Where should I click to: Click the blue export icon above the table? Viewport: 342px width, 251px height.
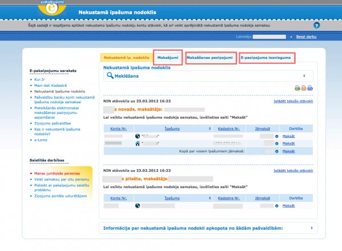click(x=310, y=88)
